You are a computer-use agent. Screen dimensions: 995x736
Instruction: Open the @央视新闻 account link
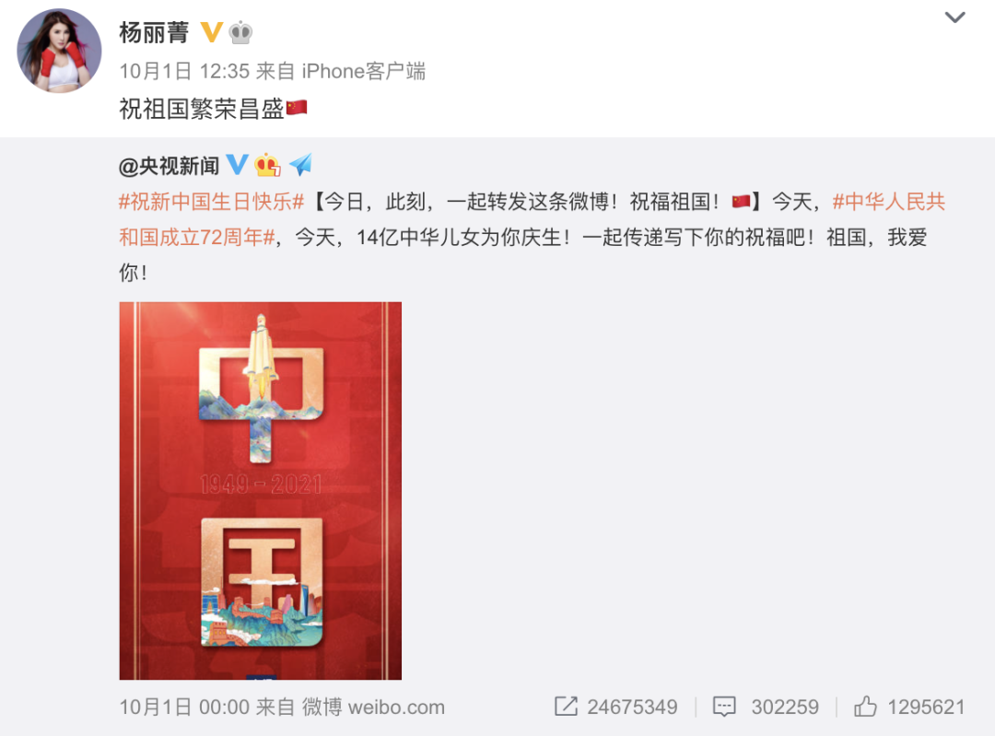click(x=169, y=166)
